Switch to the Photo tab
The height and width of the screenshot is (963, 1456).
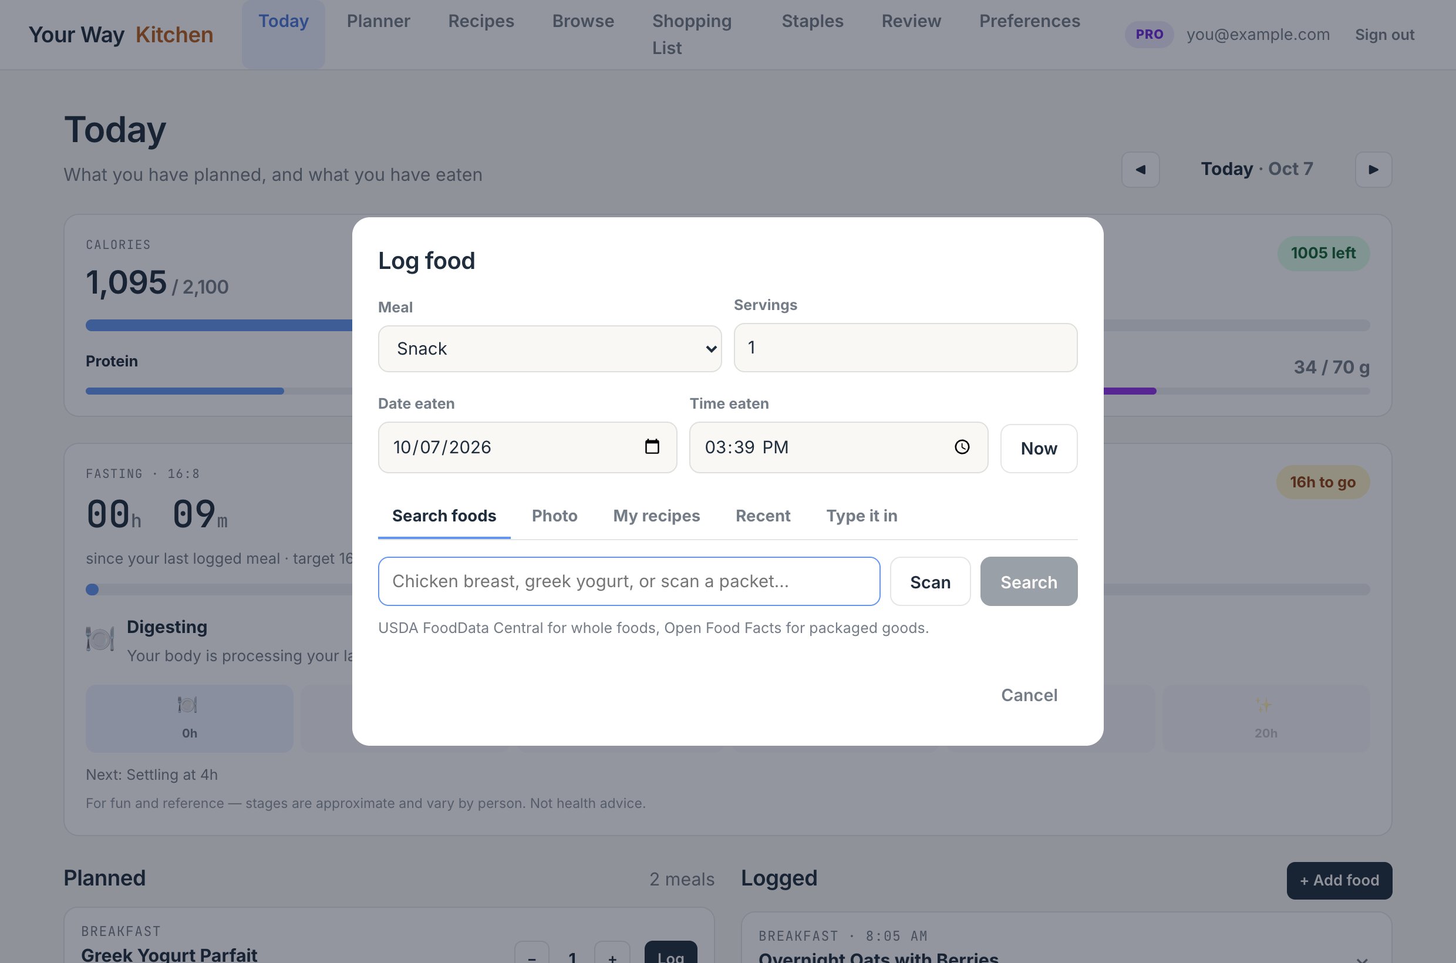pyautogui.click(x=555, y=516)
